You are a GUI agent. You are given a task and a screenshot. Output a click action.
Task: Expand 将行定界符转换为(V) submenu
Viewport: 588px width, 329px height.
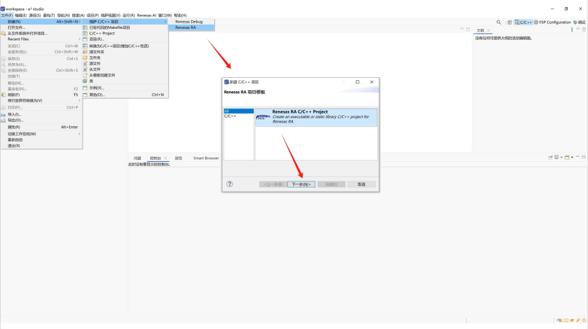[80, 100]
